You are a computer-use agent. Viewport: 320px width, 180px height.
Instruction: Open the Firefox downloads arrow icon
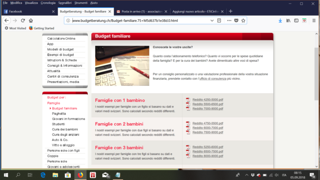(x=280, y=21)
